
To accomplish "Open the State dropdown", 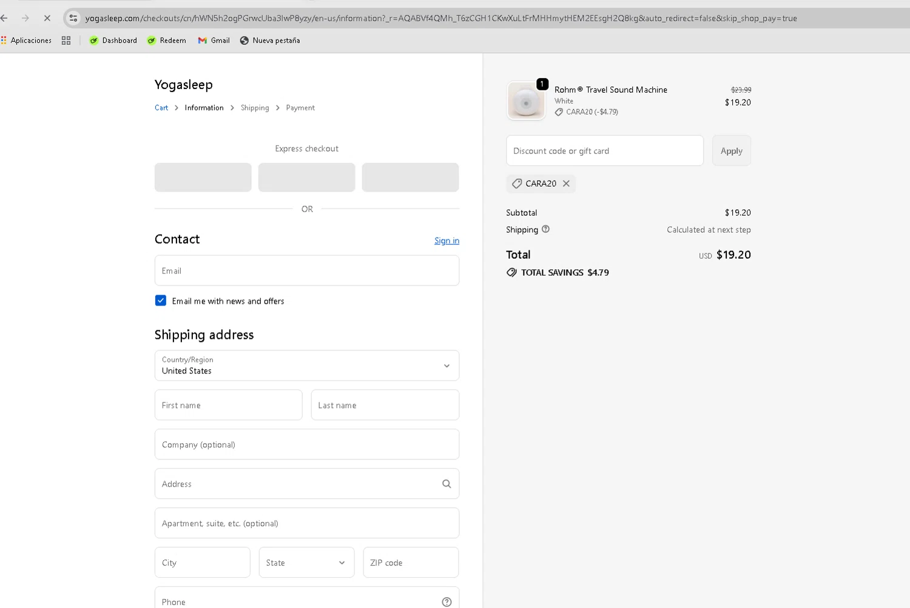I will (x=306, y=563).
